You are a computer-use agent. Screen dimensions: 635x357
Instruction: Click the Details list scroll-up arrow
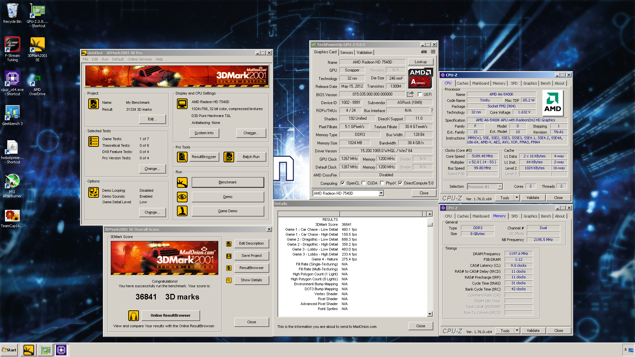(430, 214)
